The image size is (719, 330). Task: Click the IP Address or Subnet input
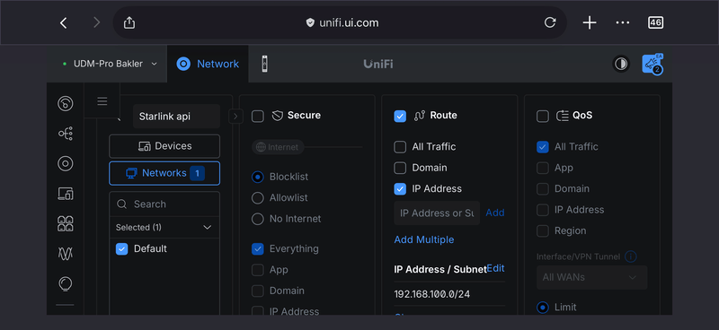coord(437,213)
